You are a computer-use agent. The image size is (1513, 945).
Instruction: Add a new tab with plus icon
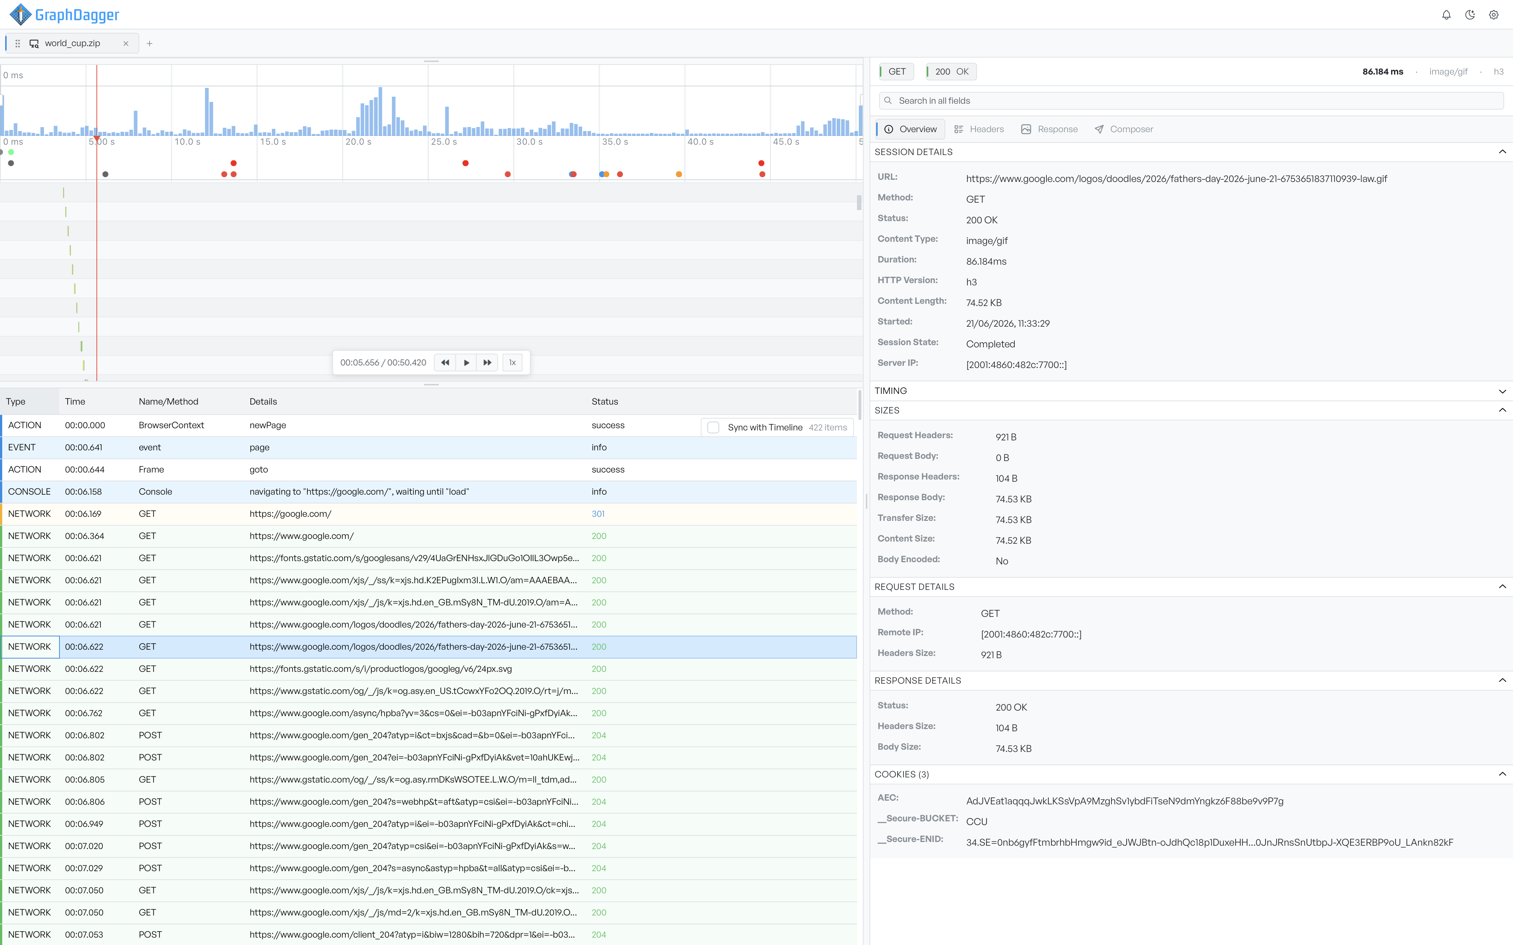(150, 44)
